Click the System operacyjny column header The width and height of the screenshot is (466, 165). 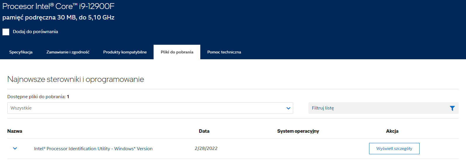click(298, 131)
